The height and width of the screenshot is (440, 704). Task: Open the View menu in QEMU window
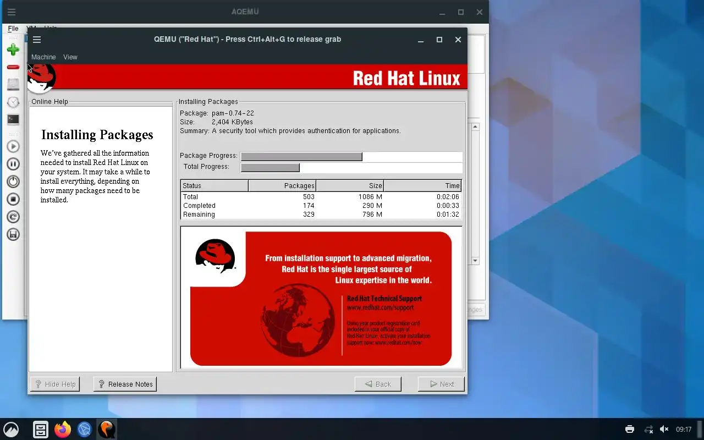coord(70,57)
